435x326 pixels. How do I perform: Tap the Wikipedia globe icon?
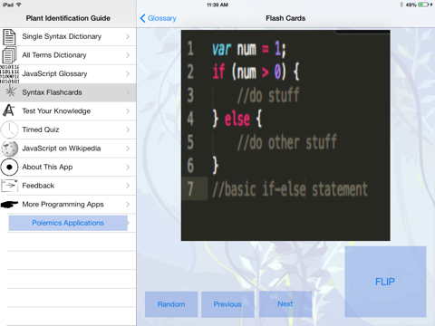[9, 149]
